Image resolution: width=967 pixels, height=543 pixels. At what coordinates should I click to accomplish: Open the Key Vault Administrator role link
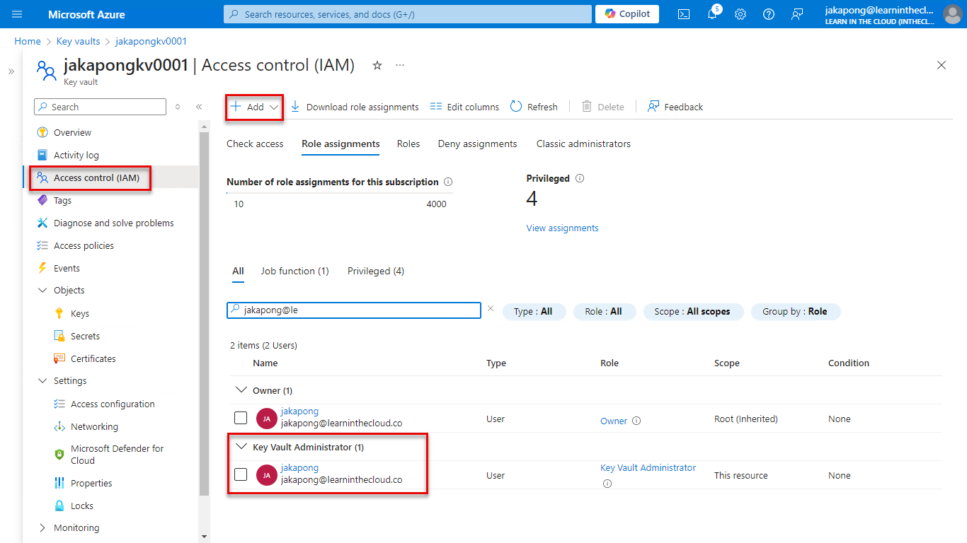pyautogui.click(x=648, y=467)
